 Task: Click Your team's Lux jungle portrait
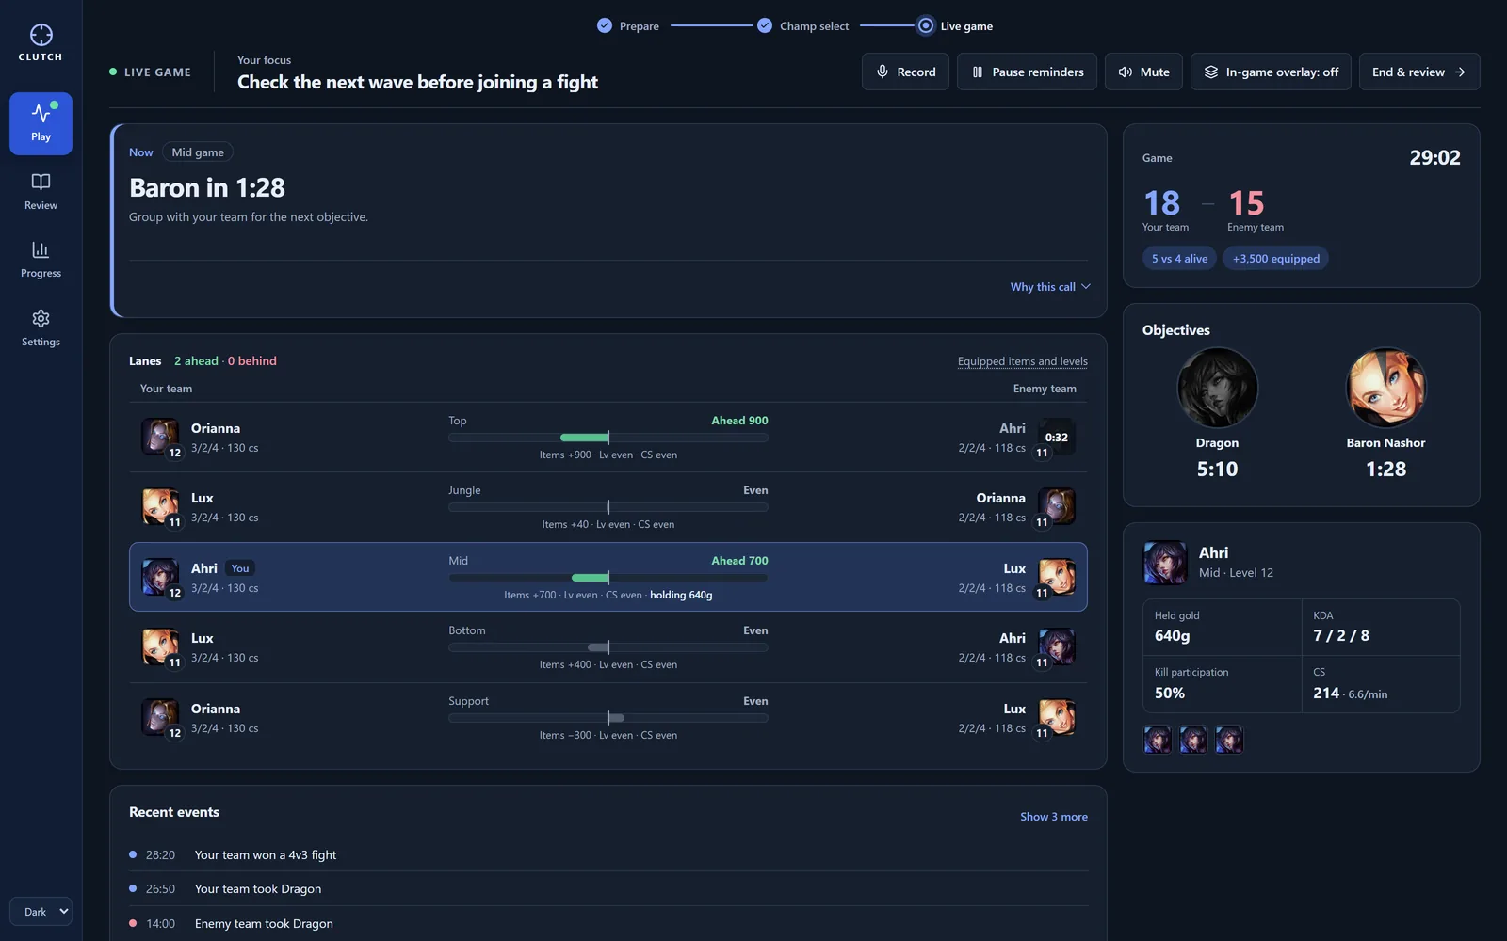160,506
